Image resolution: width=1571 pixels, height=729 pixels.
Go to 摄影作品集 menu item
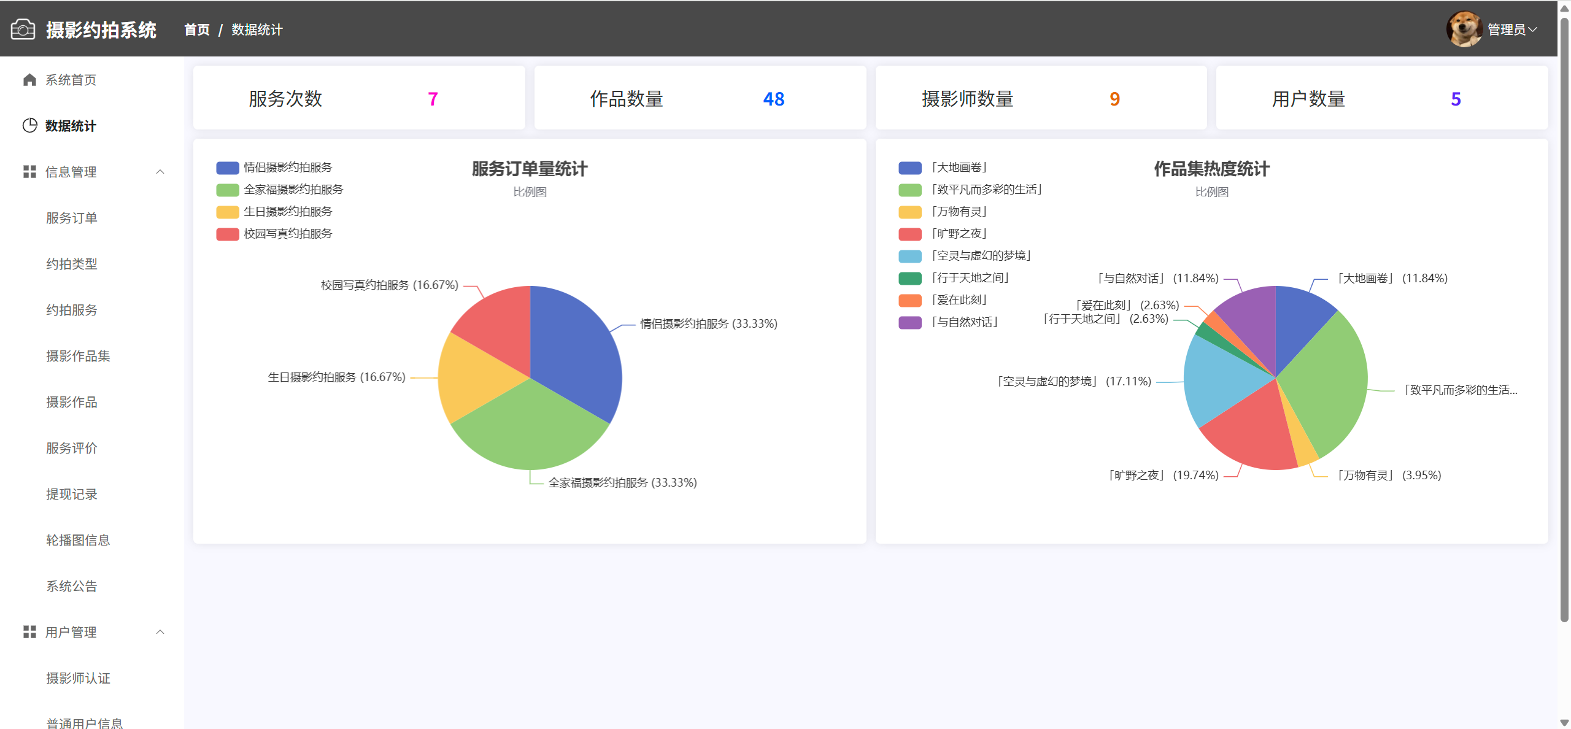pos(78,356)
